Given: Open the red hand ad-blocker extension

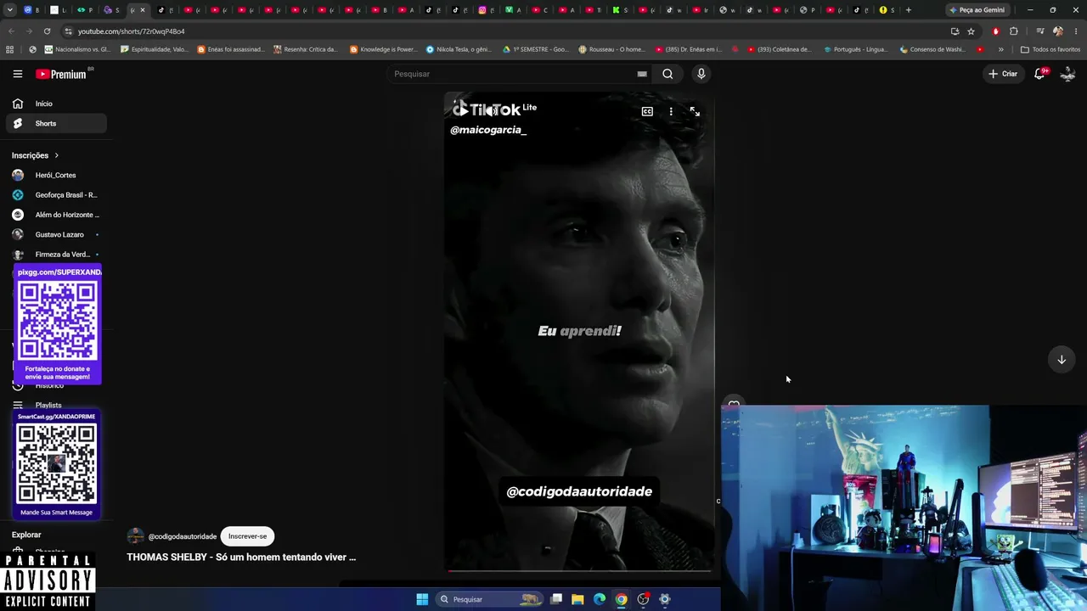Looking at the screenshot, I should (995, 31).
